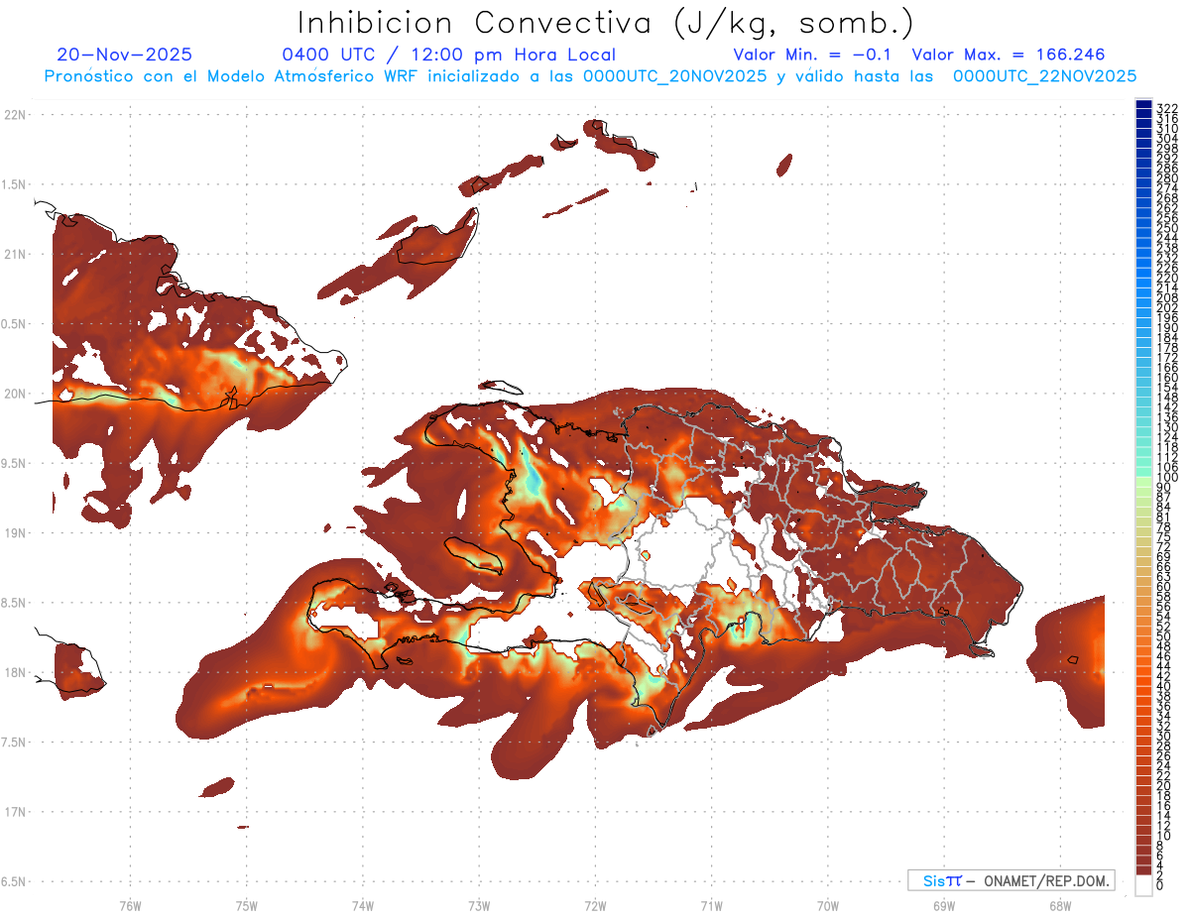This screenshot has height=919, width=1190.
Task: Click the '17N' latitude label
Action: tap(15, 811)
